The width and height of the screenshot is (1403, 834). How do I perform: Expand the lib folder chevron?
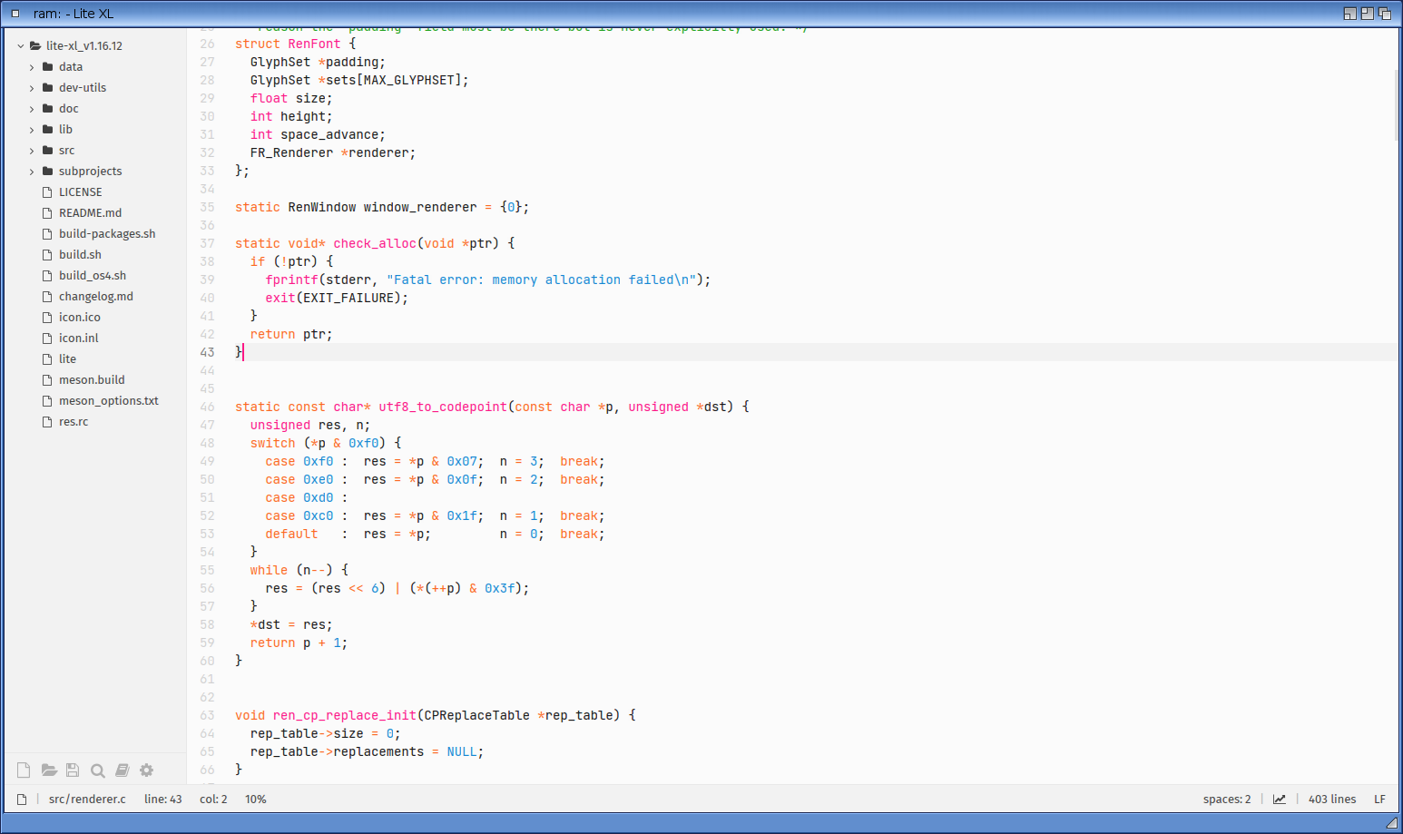(x=32, y=130)
